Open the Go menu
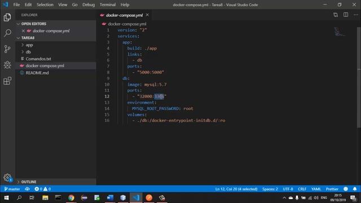 [x=75, y=5]
